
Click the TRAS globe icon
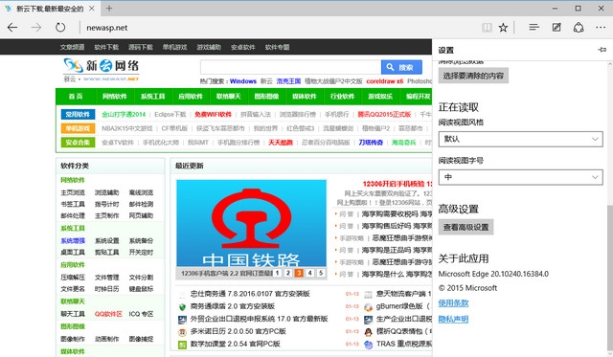coord(368,345)
